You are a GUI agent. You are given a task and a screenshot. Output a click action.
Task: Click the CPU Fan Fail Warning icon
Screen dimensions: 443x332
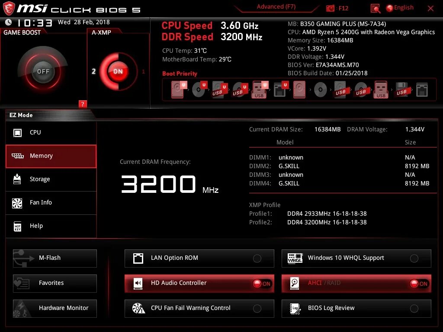click(138, 308)
